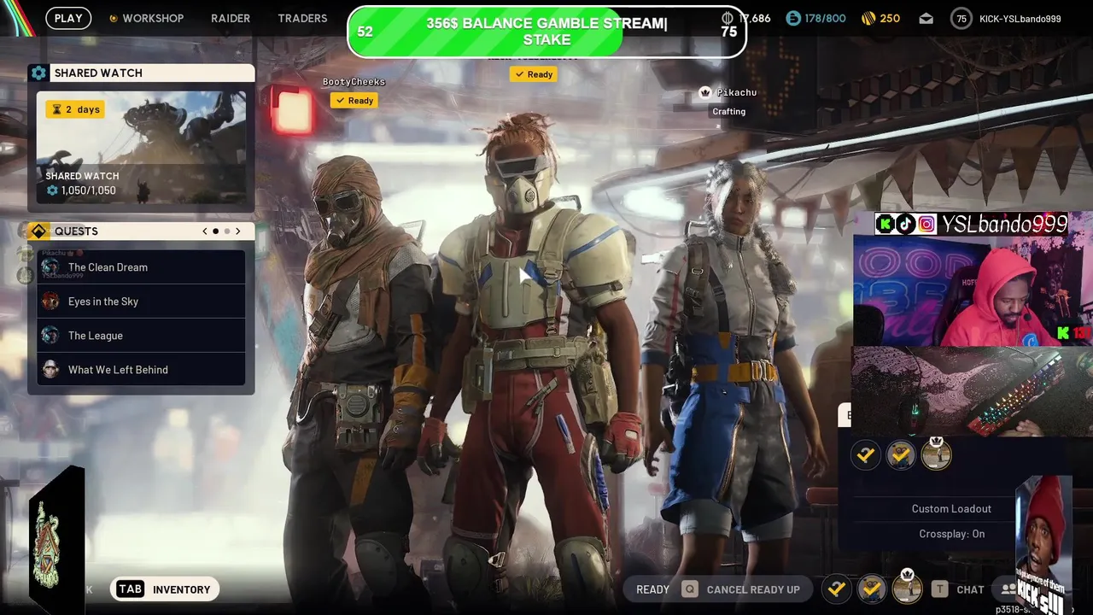Click the 1,050/1,050 Shared Watch progress
Image resolution: width=1093 pixels, height=615 pixels.
coord(81,190)
